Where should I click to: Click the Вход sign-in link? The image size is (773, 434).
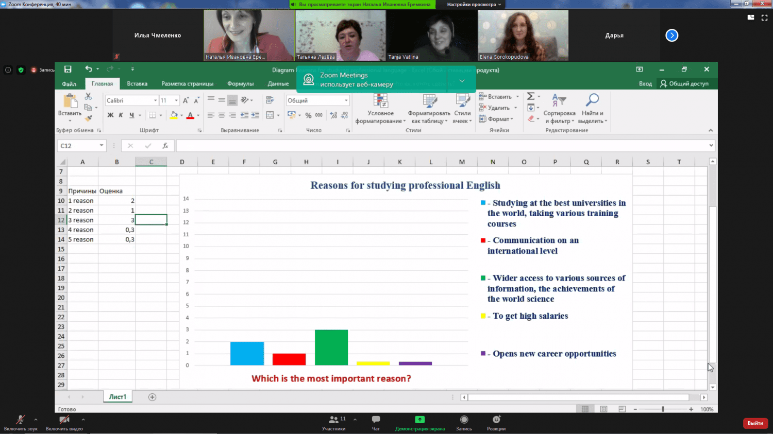(645, 83)
